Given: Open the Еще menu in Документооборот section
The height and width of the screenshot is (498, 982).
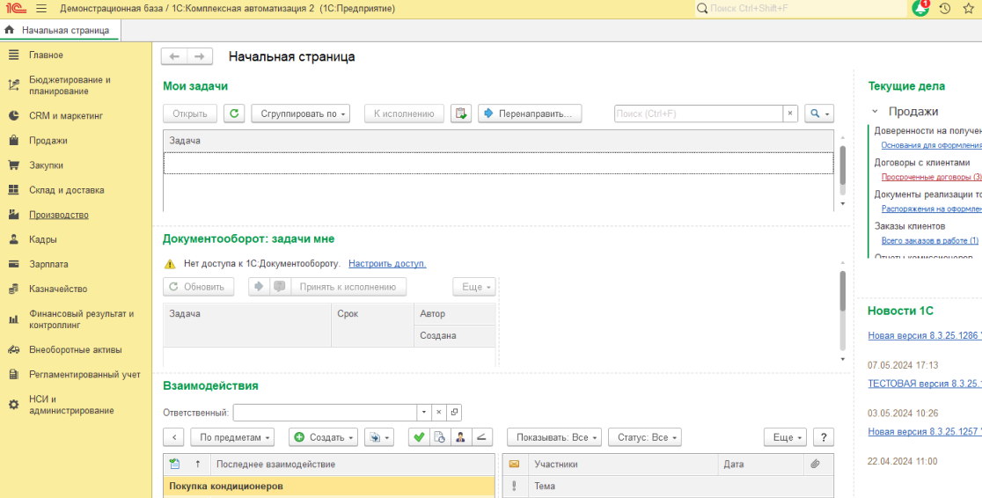Looking at the screenshot, I should [474, 287].
